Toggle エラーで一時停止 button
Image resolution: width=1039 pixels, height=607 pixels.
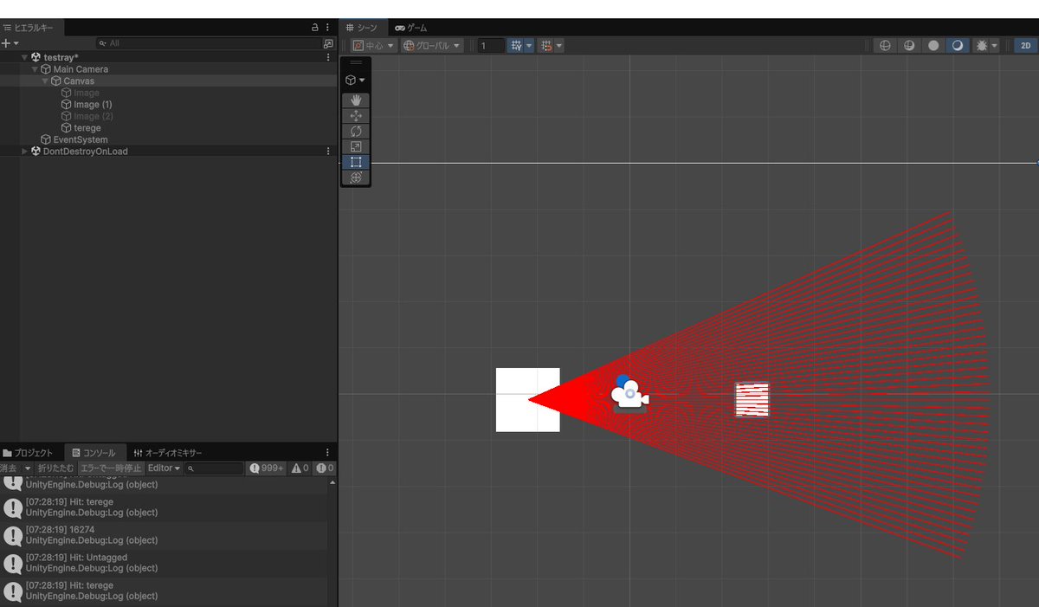tap(111, 468)
